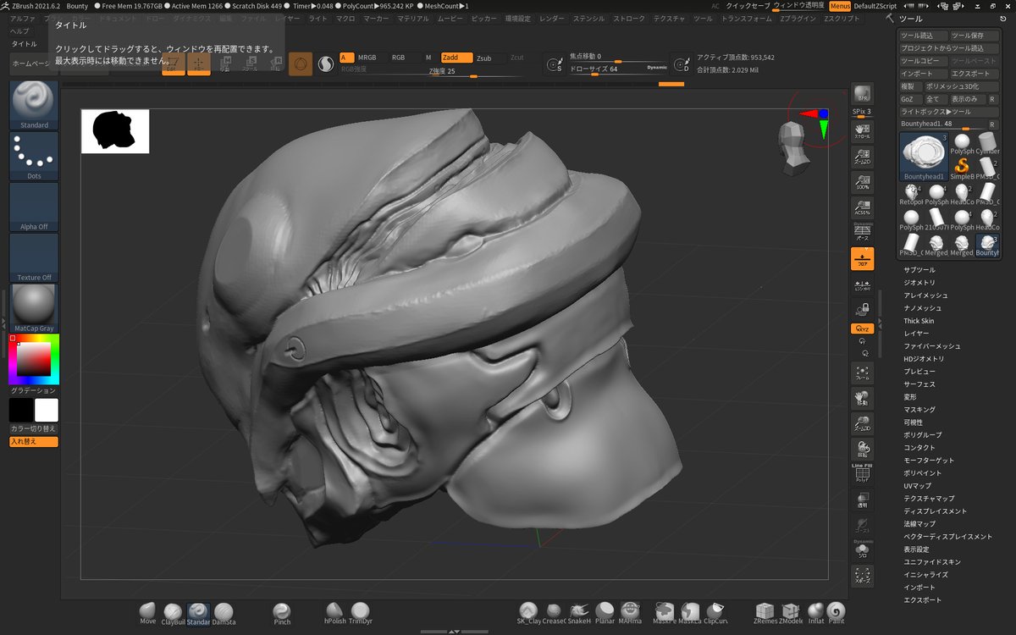Toggle Solo mode button
1016x635 pixels.
click(x=862, y=550)
